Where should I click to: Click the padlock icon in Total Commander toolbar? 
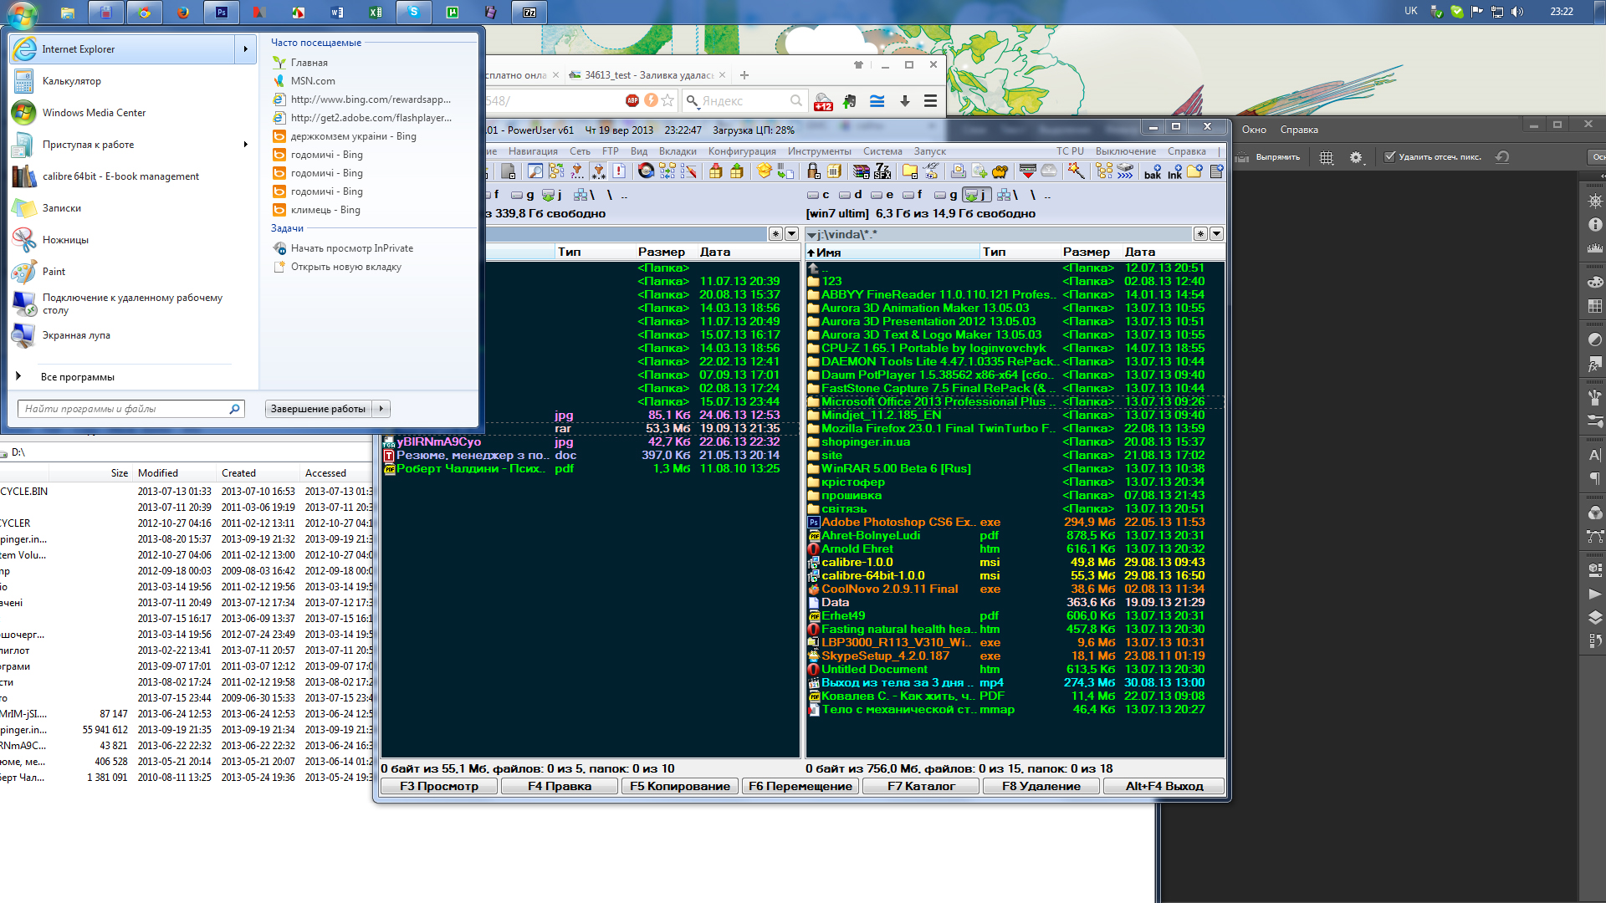pyautogui.click(x=813, y=171)
